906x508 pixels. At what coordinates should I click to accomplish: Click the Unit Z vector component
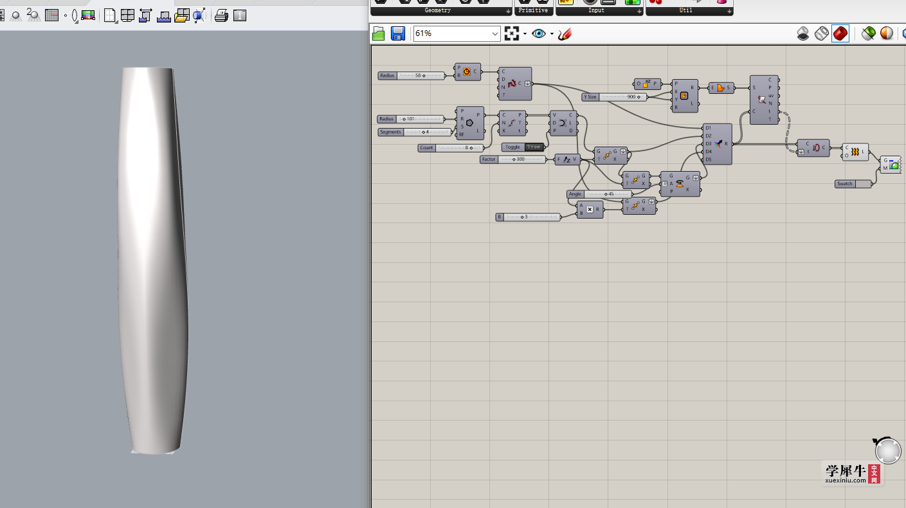(x=567, y=159)
